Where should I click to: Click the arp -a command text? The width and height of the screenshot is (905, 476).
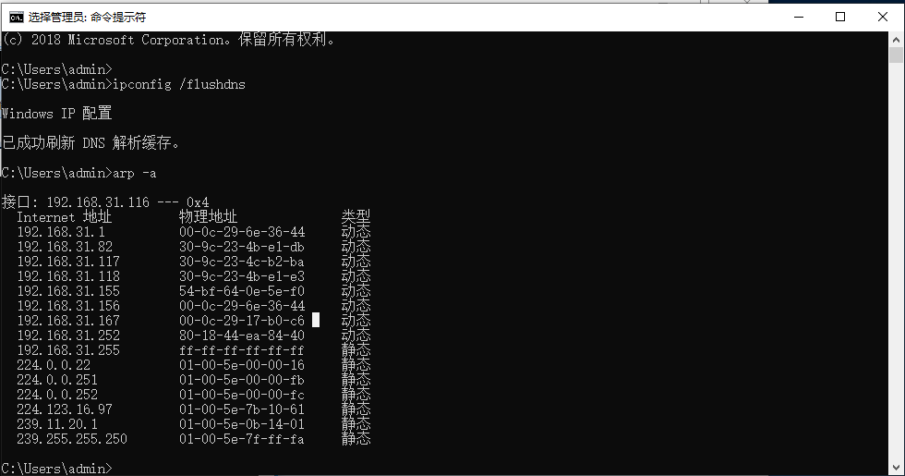coord(135,174)
